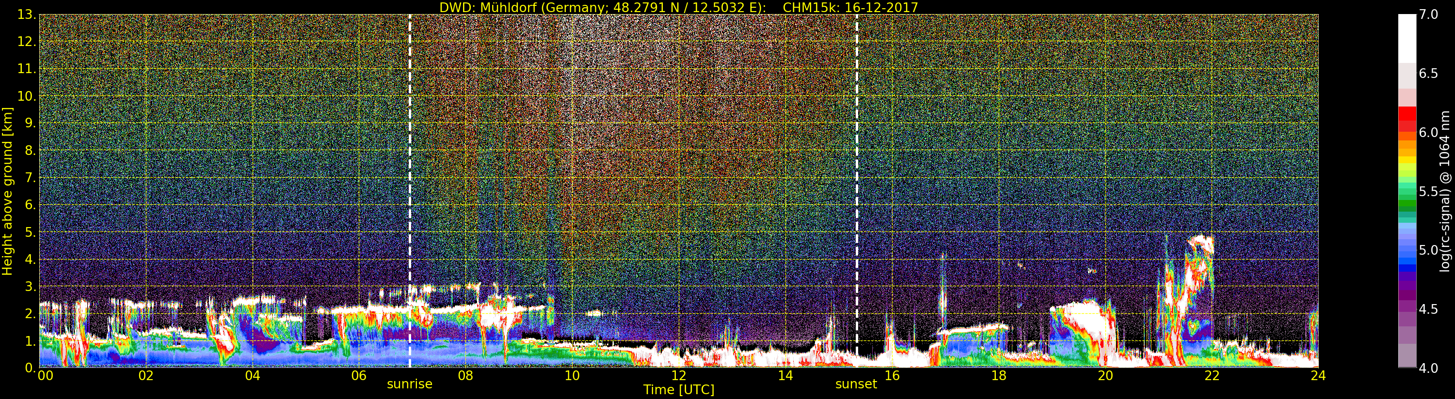
Task: Select height axis tick "3."
Action: pos(30,286)
